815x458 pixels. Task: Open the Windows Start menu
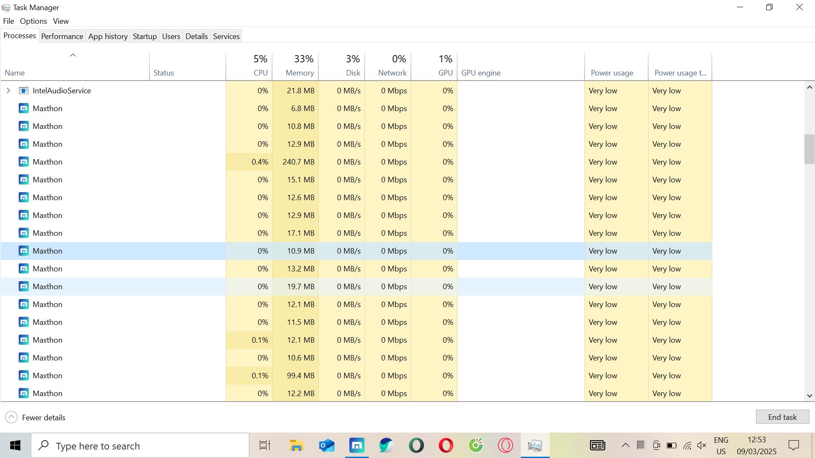tap(15, 445)
